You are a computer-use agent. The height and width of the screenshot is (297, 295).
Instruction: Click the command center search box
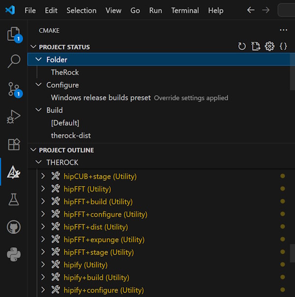point(287,10)
